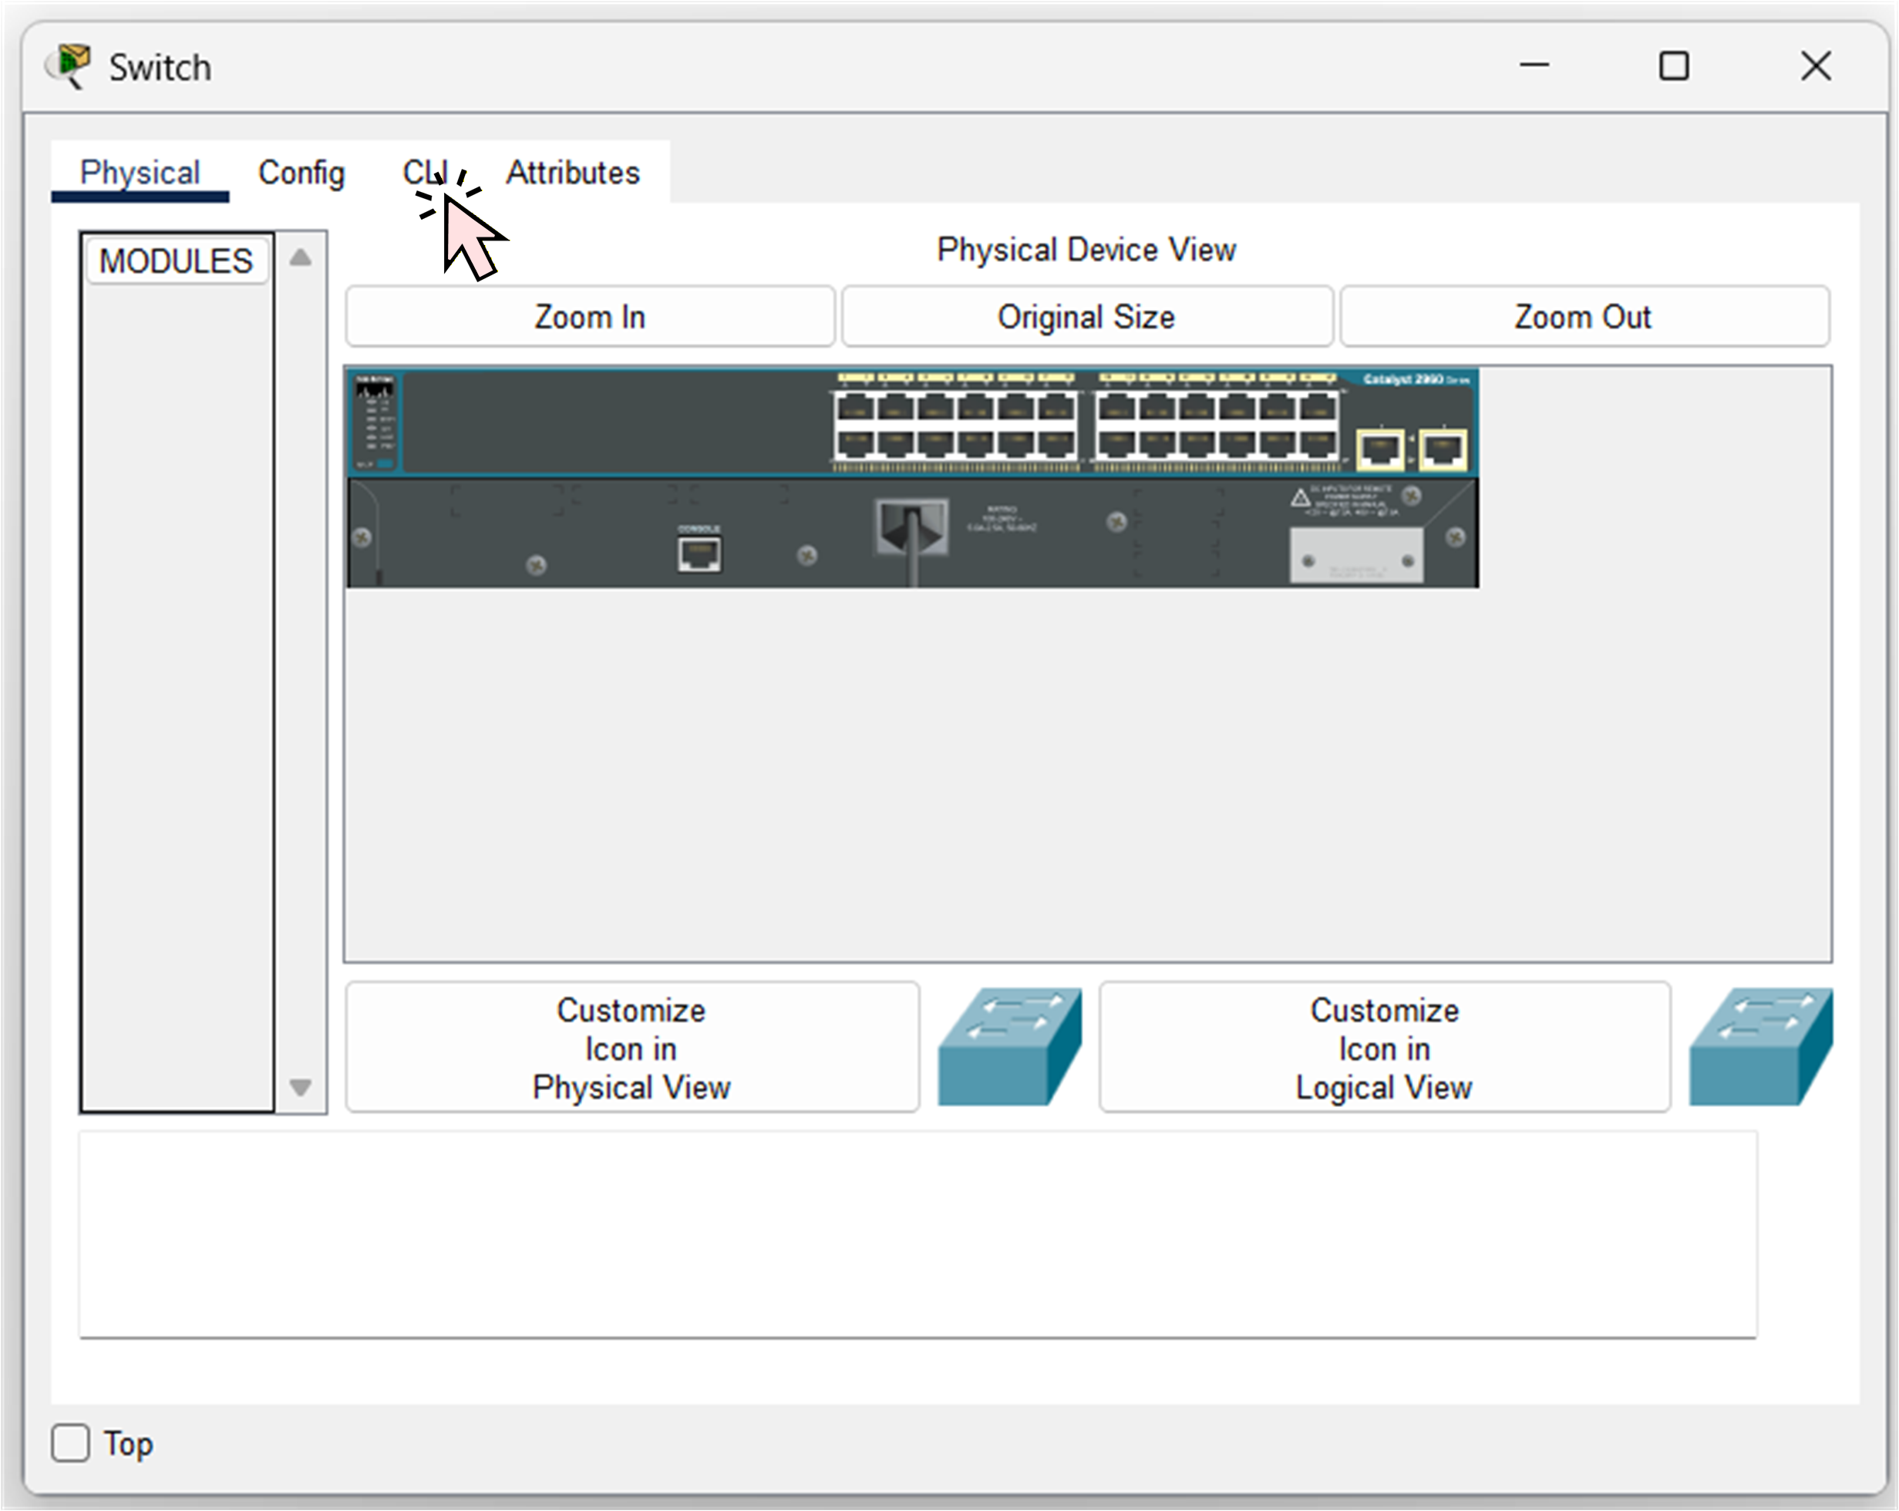Click Customize Icon in Logical View
Screen dimensions: 1899x1511
[1385, 1047]
